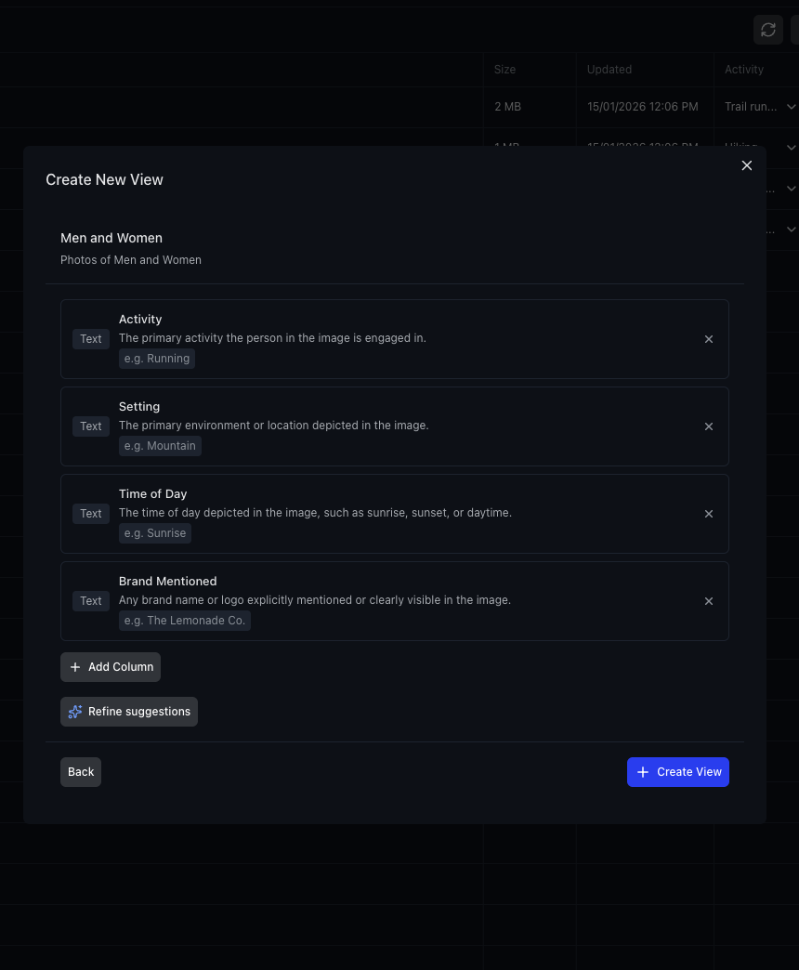This screenshot has width=799, height=970.
Task: Click the Size column header
Action: [x=504, y=70]
